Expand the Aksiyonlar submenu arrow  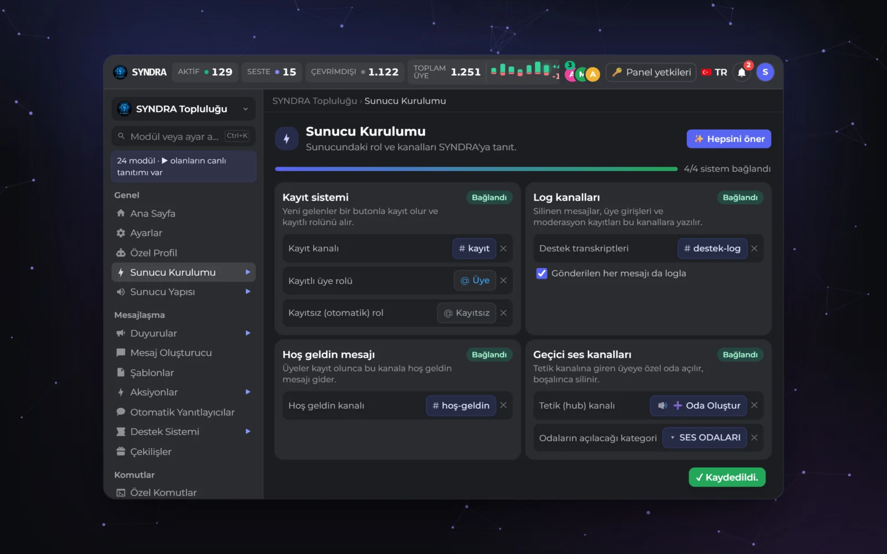248,392
